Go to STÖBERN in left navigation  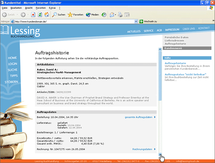(11, 82)
